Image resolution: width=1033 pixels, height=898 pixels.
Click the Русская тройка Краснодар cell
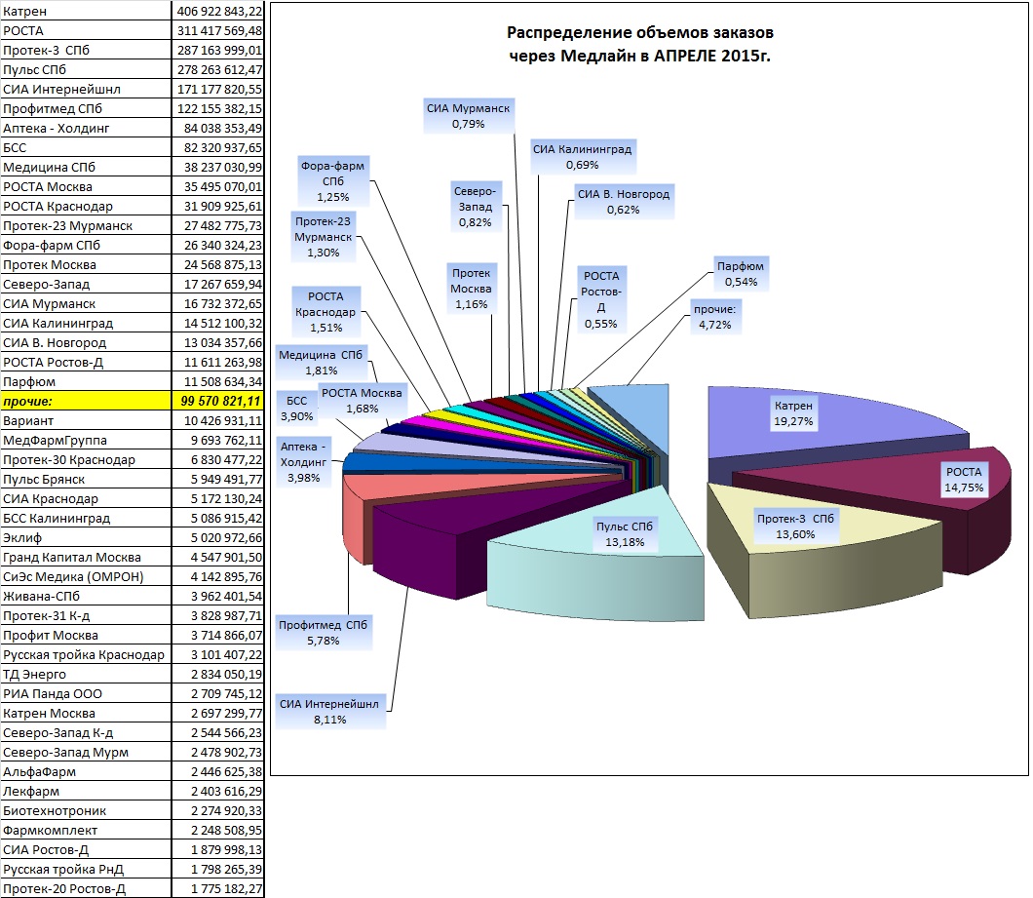click(86, 654)
